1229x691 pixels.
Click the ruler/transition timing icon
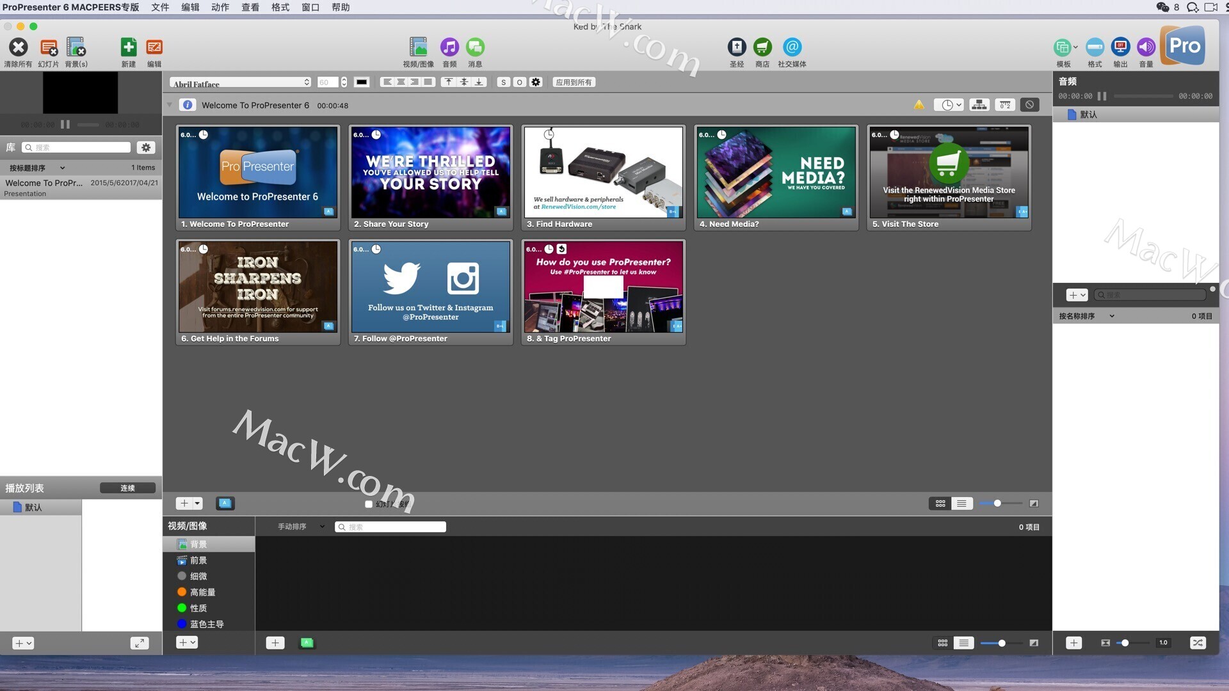1005,105
